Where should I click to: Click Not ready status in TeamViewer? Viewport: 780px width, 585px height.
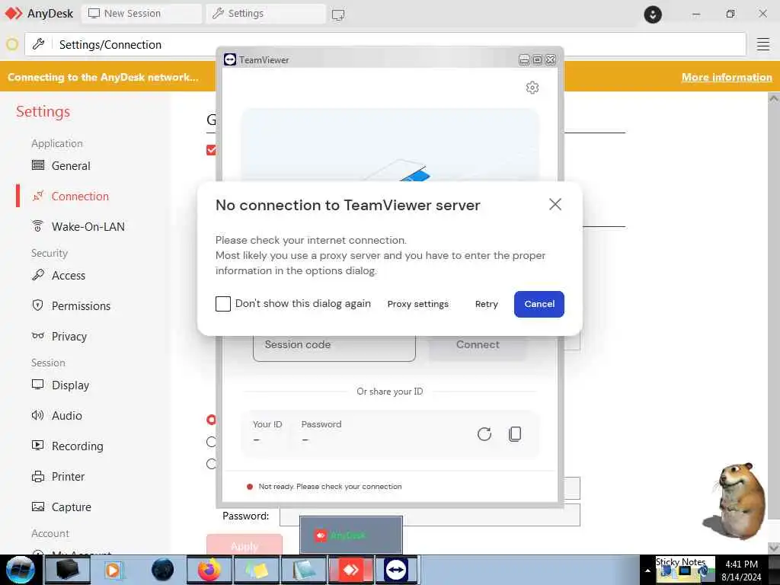tap(324, 487)
